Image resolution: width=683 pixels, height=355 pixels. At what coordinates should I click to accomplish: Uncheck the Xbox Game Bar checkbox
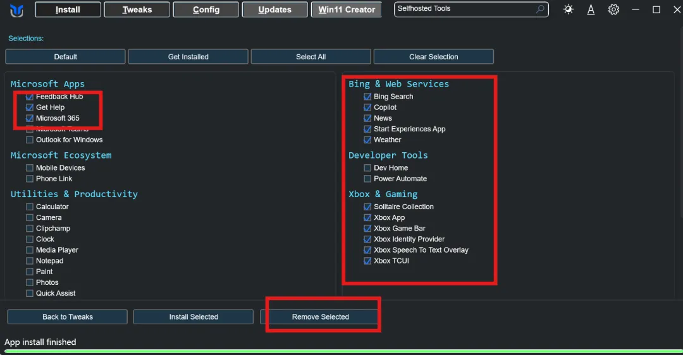[x=367, y=229]
